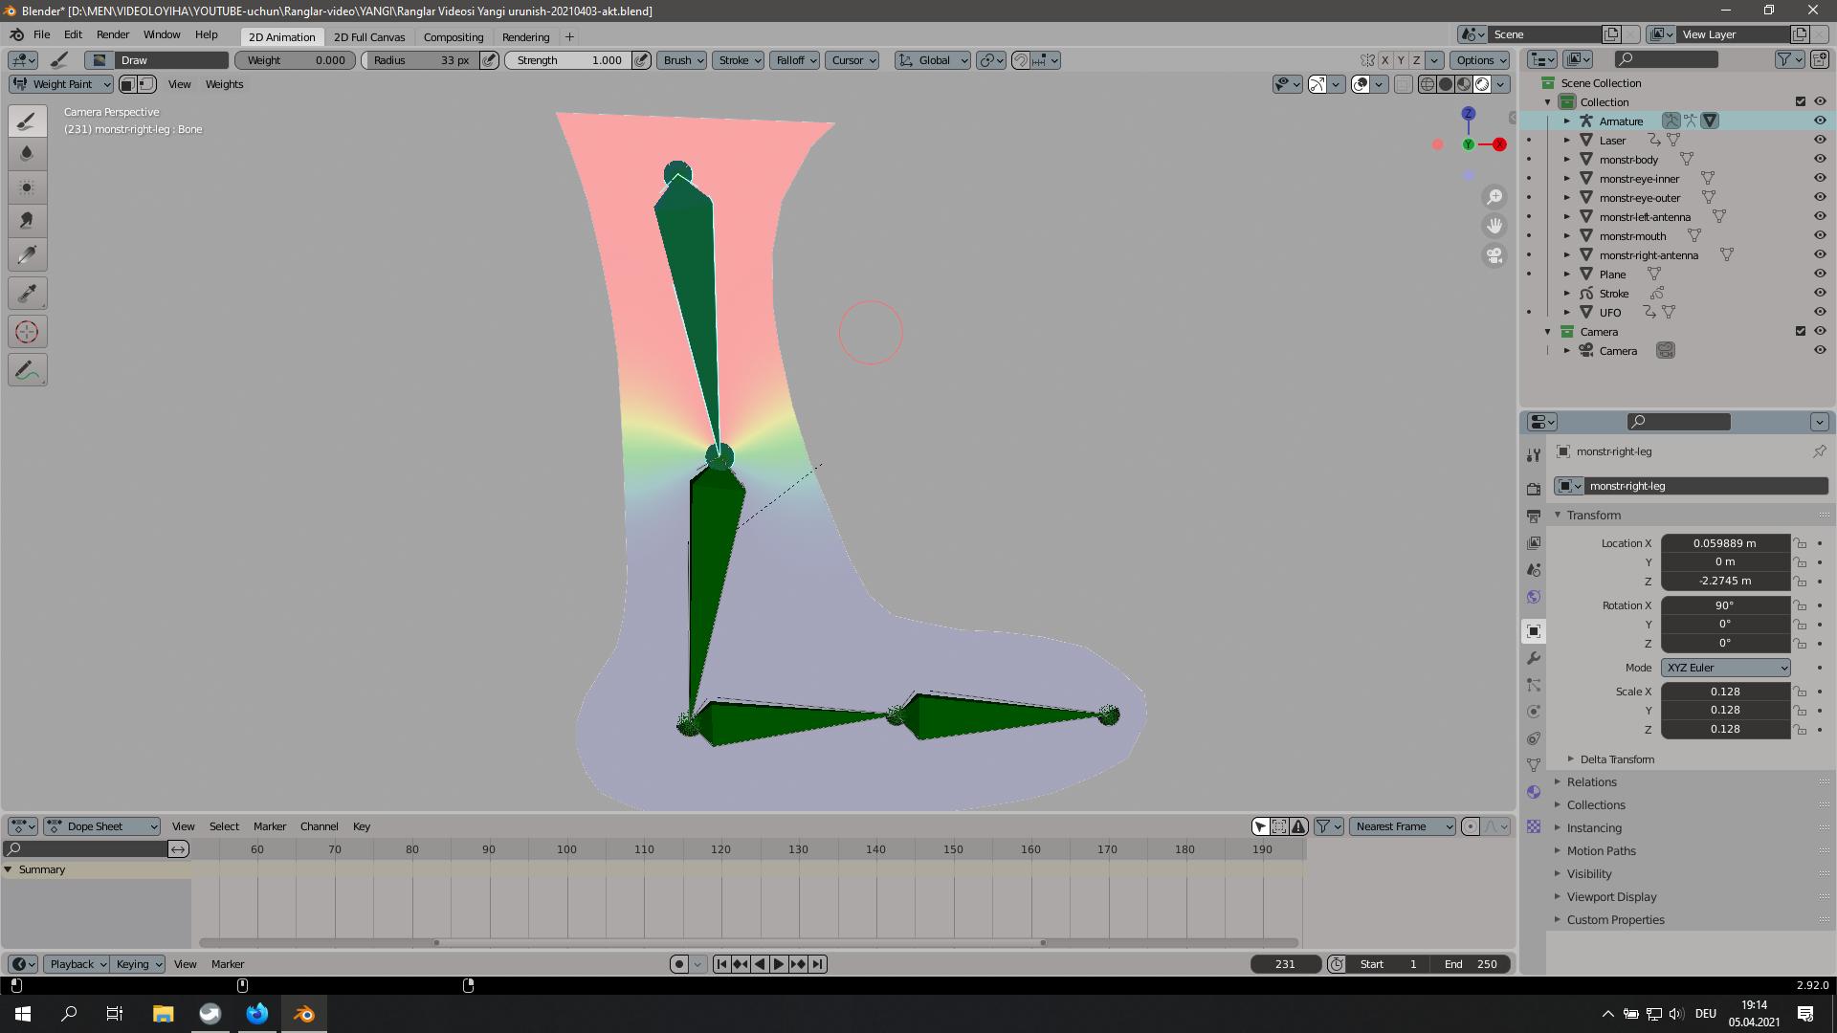The height and width of the screenshot is (1033, 1837).
Task: Open the Global orientation dropdown
Action: click(x=933, y=60)
